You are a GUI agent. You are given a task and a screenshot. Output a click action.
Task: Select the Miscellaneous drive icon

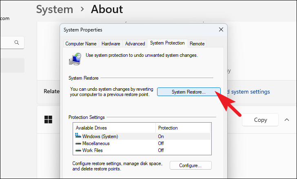point(78,143)
